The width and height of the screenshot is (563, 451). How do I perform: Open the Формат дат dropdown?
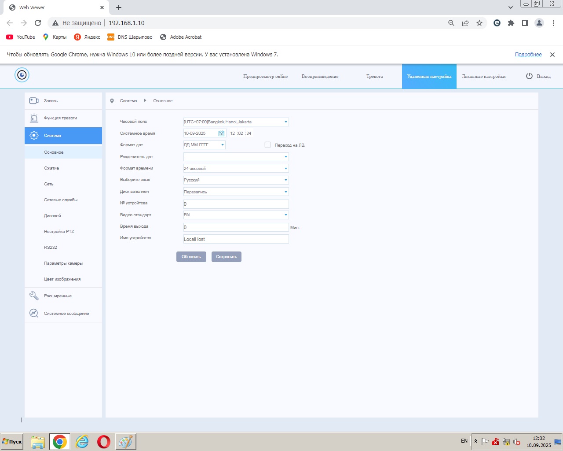(x=222, y=145)
